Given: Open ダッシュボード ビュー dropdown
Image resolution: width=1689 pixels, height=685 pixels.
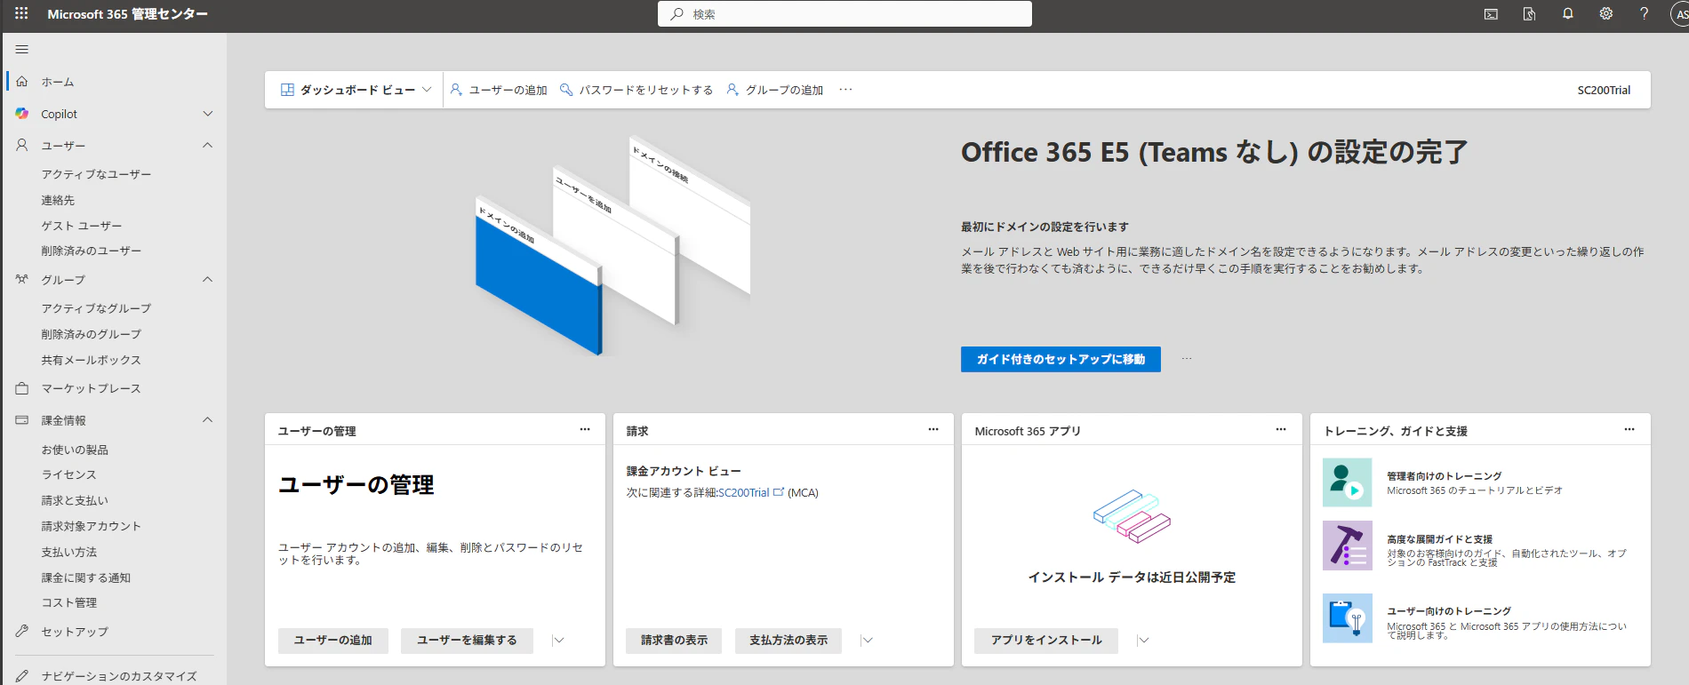Looking at the screenshot, I should point(356,90).
